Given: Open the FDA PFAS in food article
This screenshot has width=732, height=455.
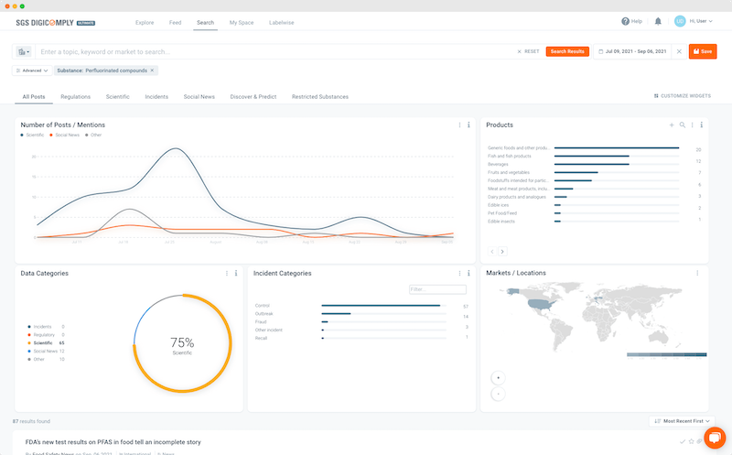Looking at the screenshot, I should [x=113, y=442].
